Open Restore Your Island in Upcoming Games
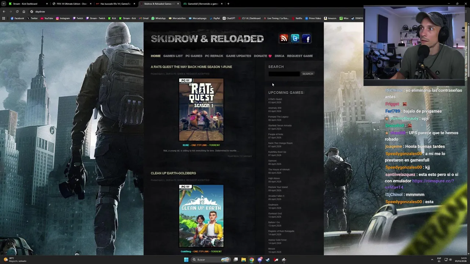The width and height of the screenshot is (470, 264). pos(278,187)
